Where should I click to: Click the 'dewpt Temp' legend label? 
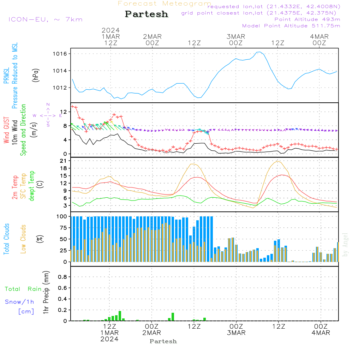click(x=31, y=186)
